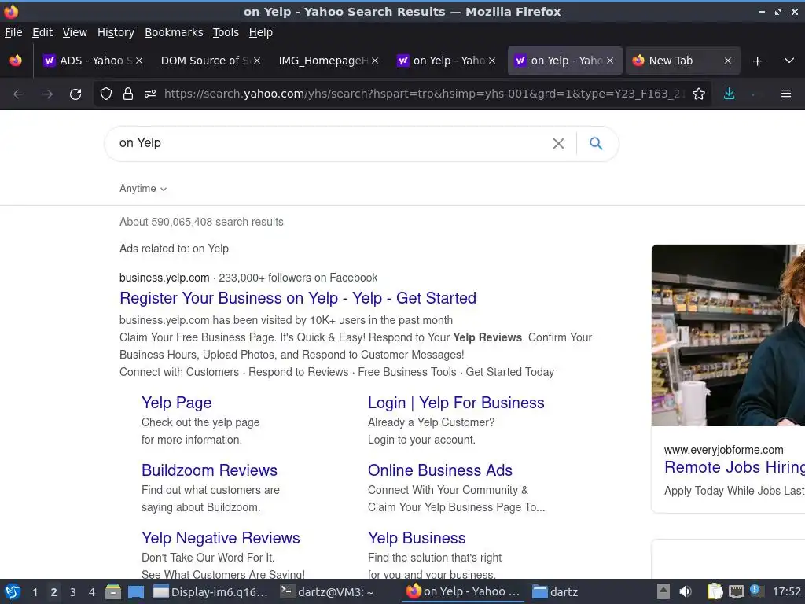The image size is (805, 604).
Task: Open the History menu
Action: (116, 32)
